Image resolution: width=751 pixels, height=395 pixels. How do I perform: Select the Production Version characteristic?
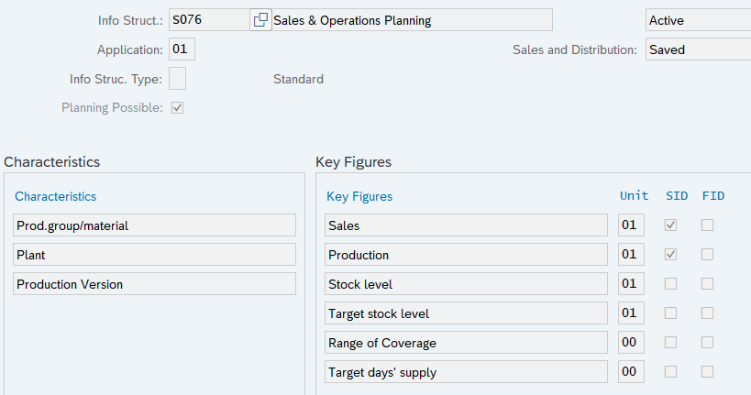point(155,284)
